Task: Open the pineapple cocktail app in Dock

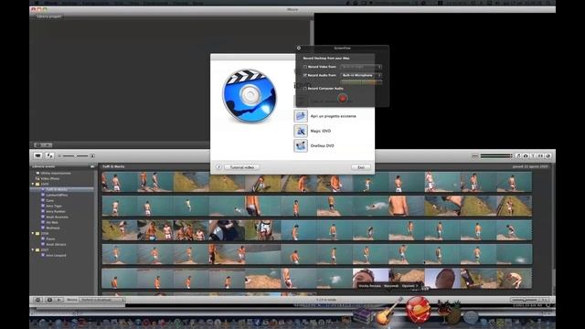Action: click(x=450, y=313)
